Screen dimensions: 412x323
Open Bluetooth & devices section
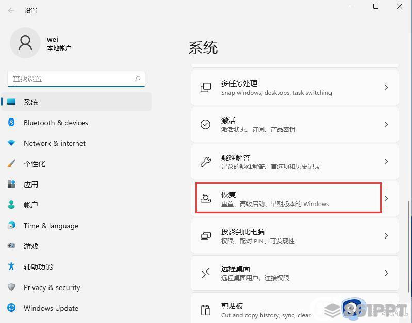[76, 123]
